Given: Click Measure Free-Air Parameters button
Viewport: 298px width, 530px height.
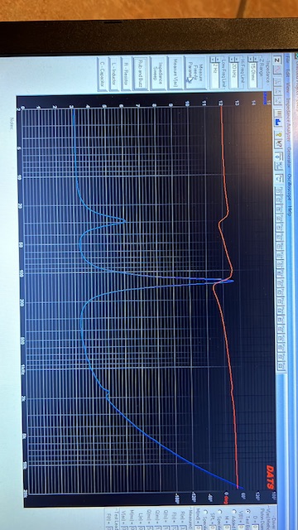Looking at the screenshot, I should pos(195,72).
